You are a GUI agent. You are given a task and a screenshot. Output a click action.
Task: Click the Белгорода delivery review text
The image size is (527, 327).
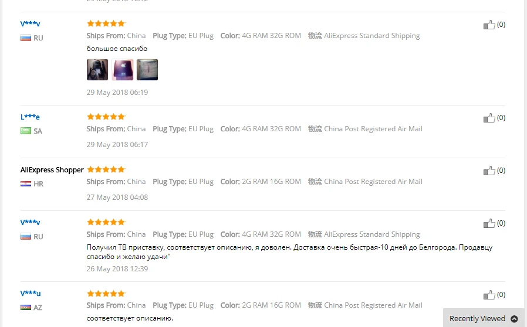click(290, 252)
